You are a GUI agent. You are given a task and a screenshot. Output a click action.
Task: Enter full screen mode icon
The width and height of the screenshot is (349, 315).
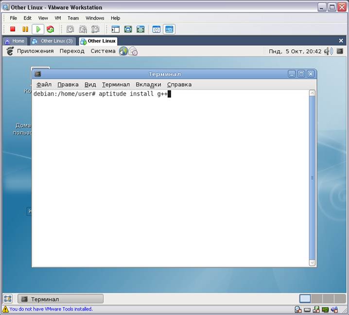[128, 29]
